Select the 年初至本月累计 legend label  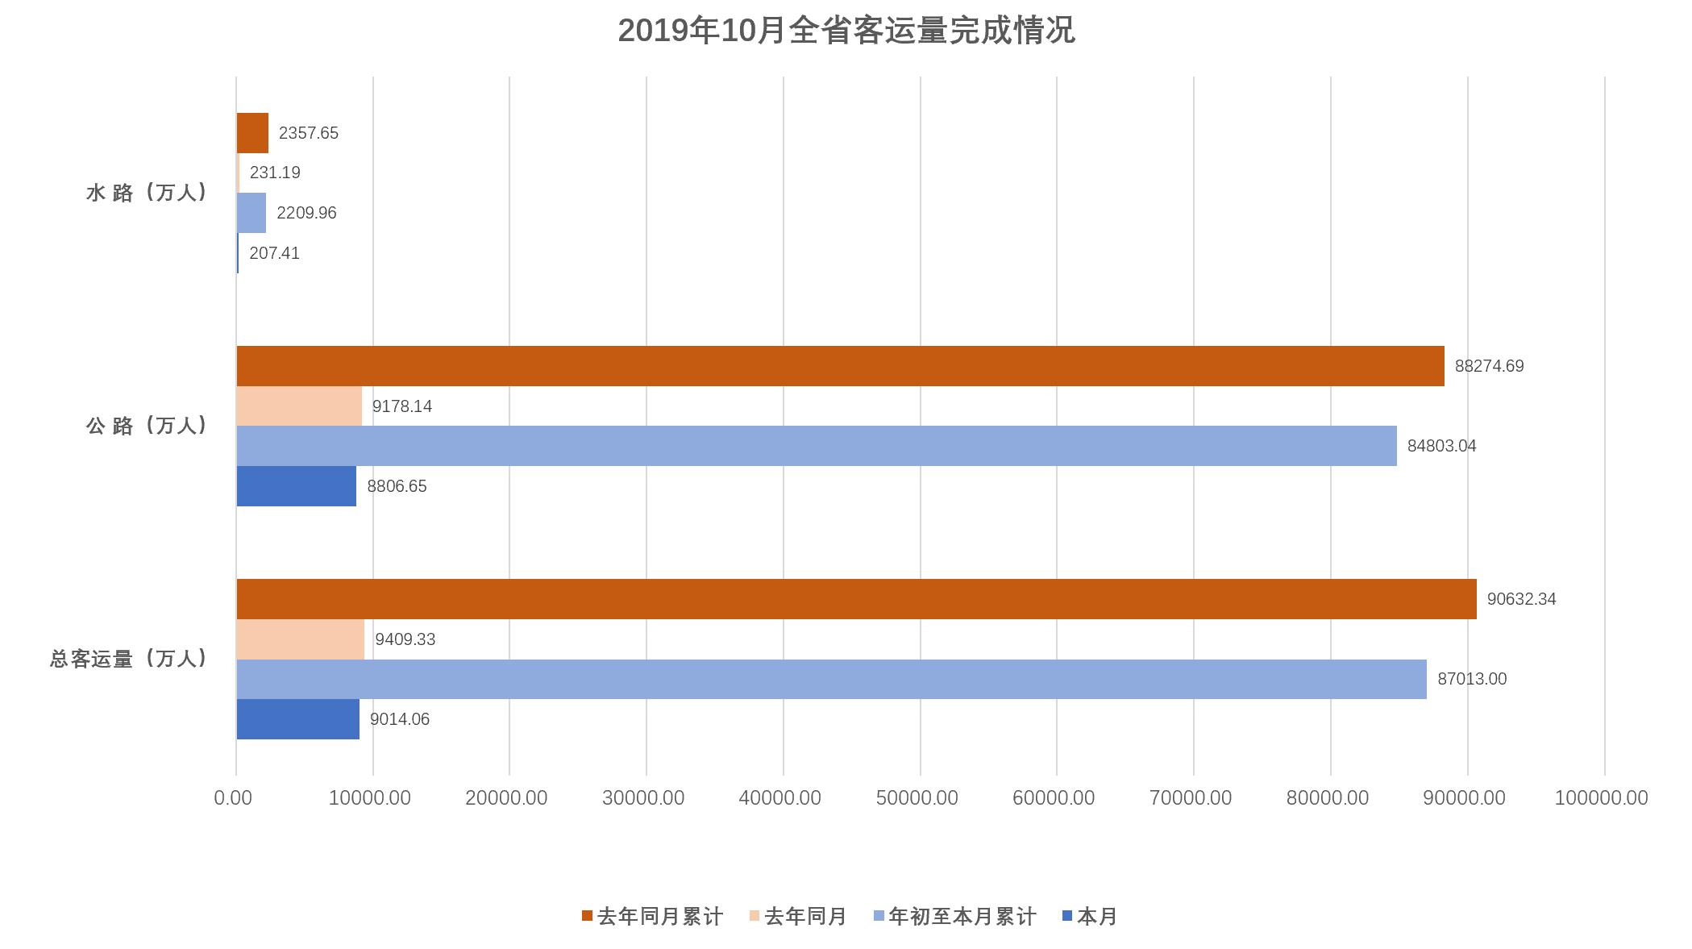[x=962, y=917]
